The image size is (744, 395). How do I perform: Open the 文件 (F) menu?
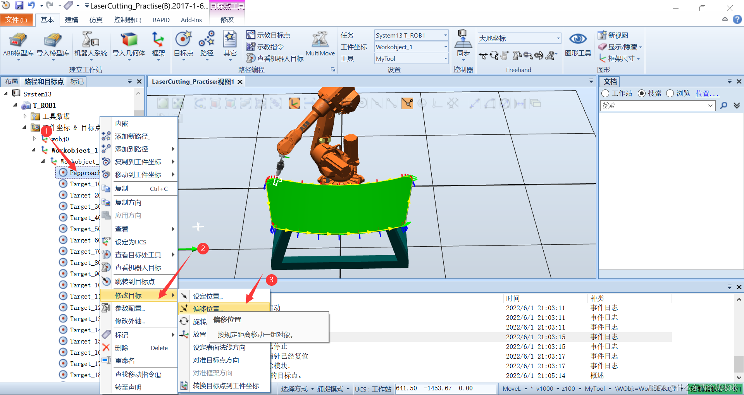click(x=16, y=20)
